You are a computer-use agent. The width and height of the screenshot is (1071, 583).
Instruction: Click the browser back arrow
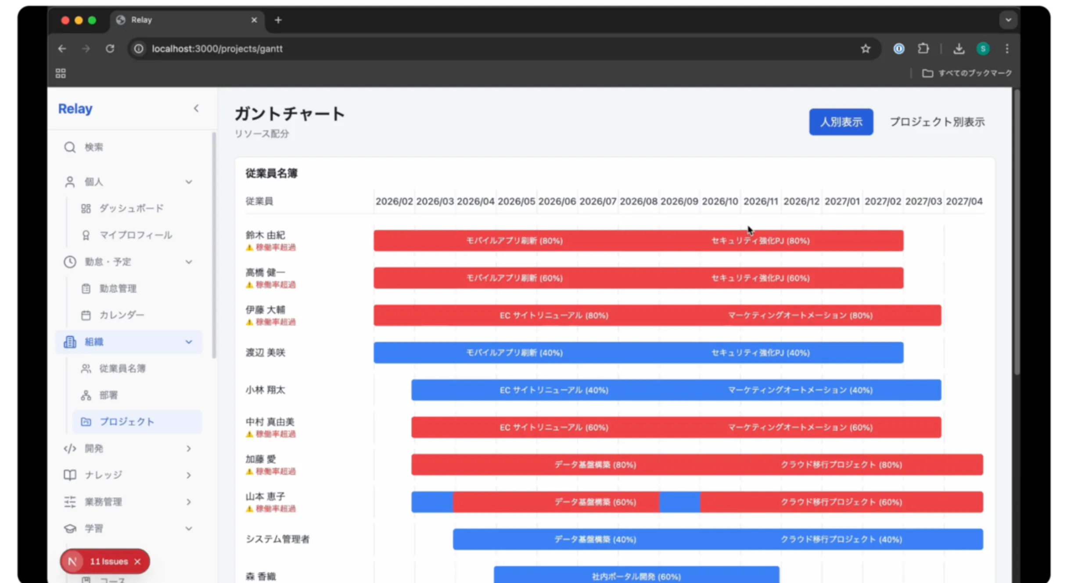[x=62, y=49]
